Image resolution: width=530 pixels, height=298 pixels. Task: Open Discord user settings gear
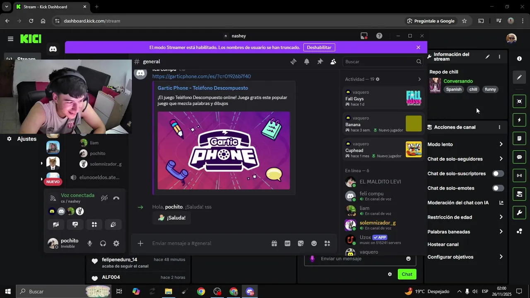click(116, 243)
